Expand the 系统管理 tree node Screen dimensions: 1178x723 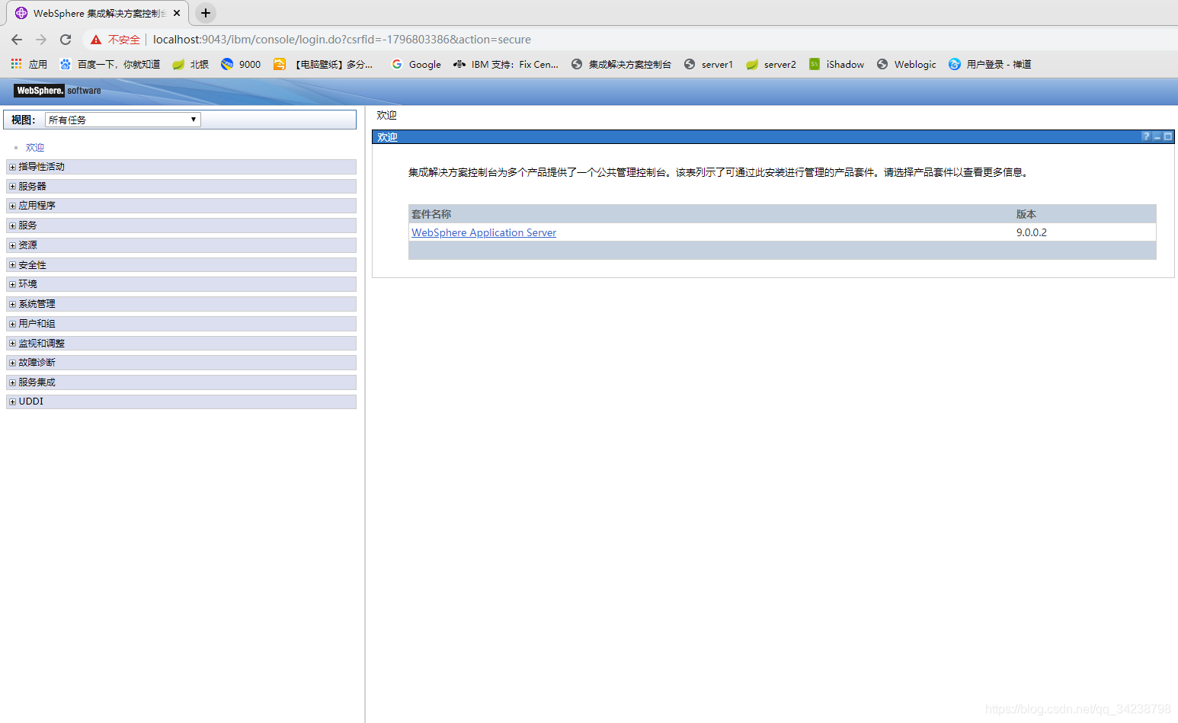(12, 304)
